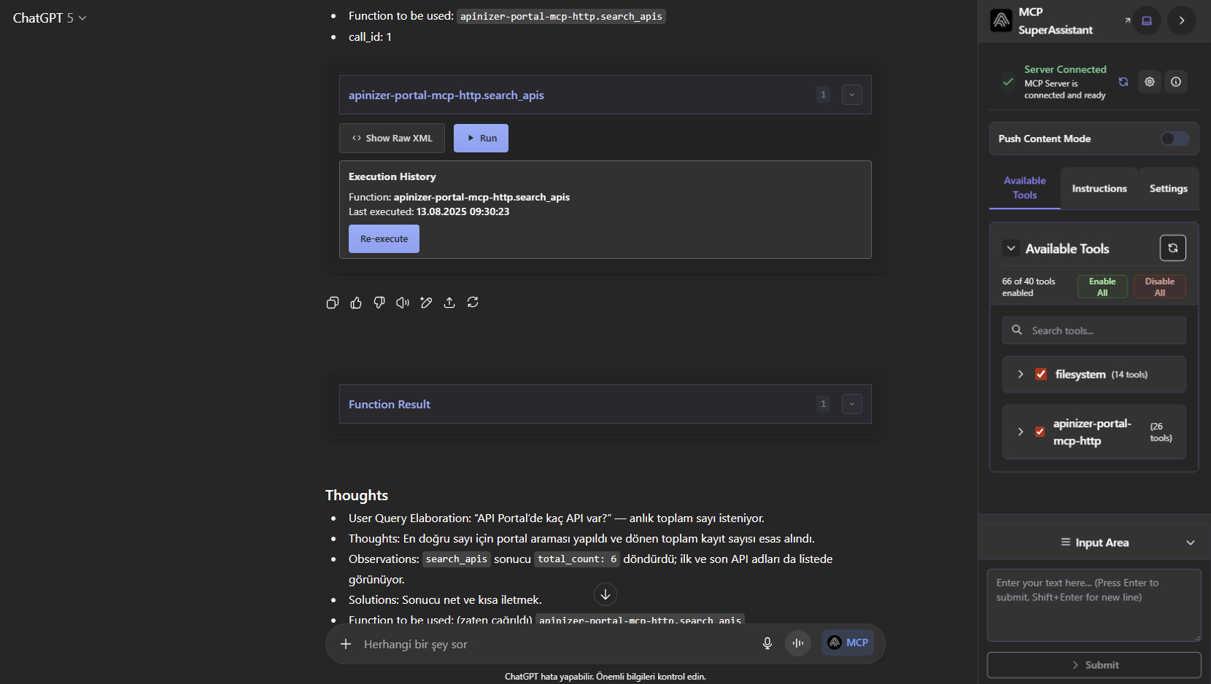This screenshot has width=1211, height=684.
Task: Click the thumbs up icon
Action: [356, 303]
